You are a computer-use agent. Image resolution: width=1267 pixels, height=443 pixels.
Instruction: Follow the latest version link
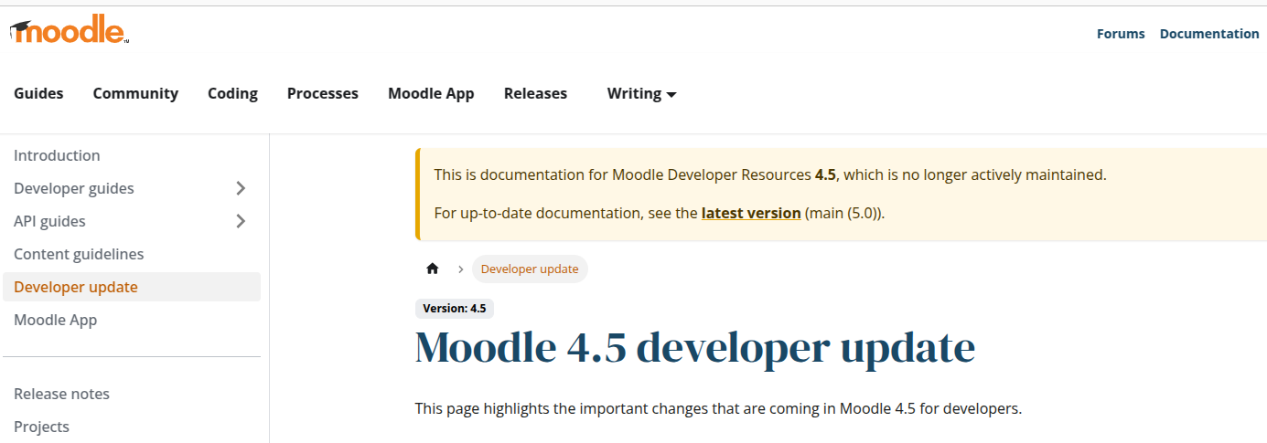[751, 213]
